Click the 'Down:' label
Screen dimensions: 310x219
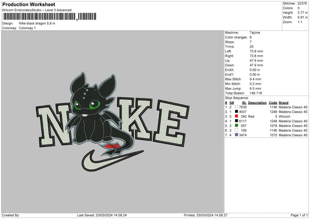(230, 65)
